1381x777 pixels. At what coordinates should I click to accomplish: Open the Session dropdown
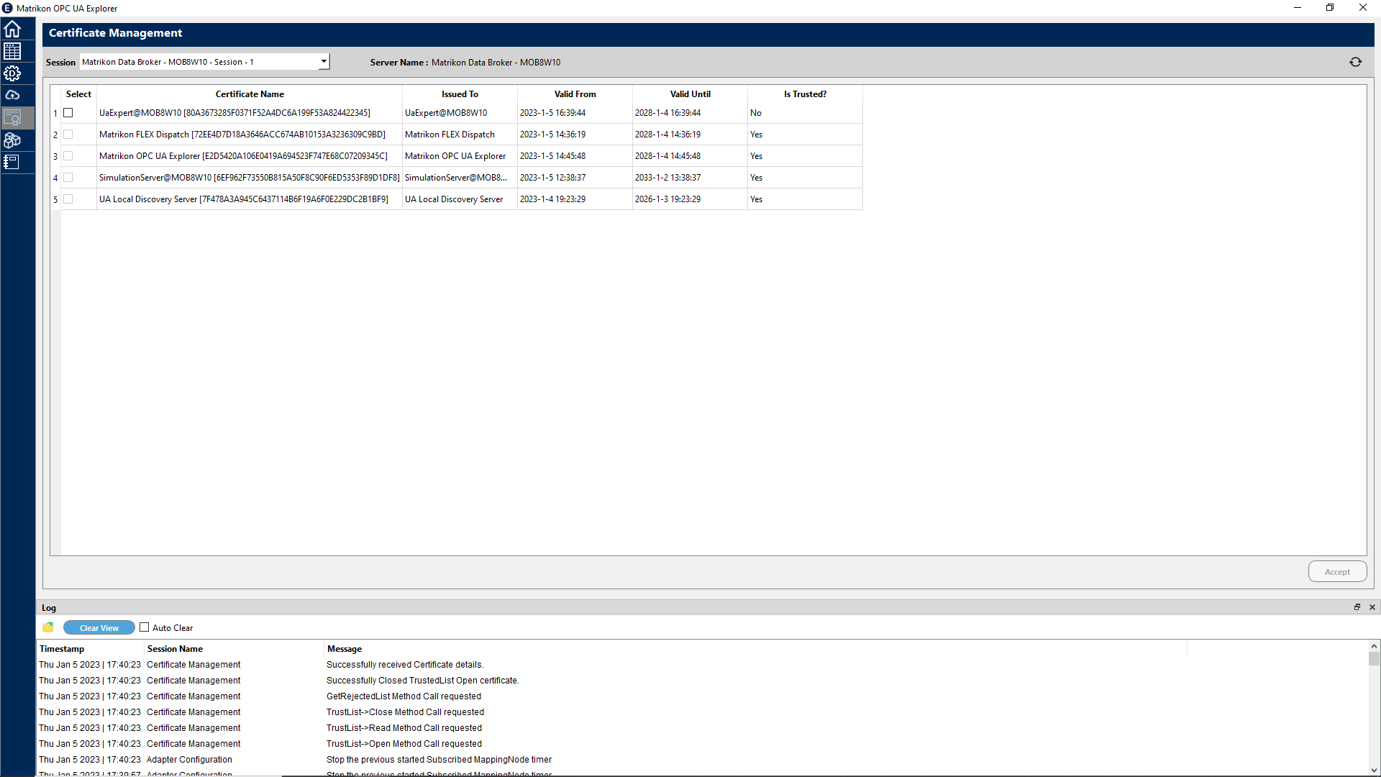click(x=204, y=62)
